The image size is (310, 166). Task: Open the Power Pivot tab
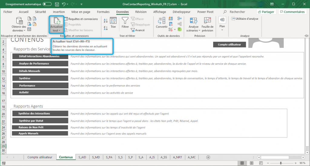[206, 12]
